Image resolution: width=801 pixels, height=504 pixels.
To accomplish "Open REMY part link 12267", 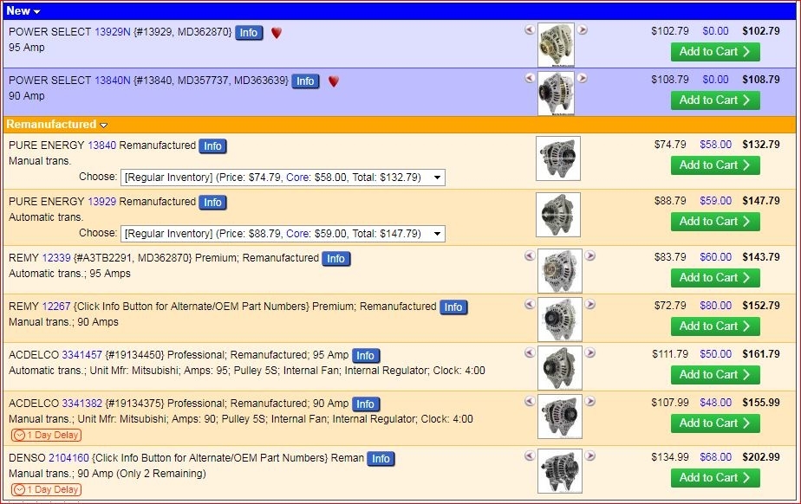I will click(x=56, y=306).
